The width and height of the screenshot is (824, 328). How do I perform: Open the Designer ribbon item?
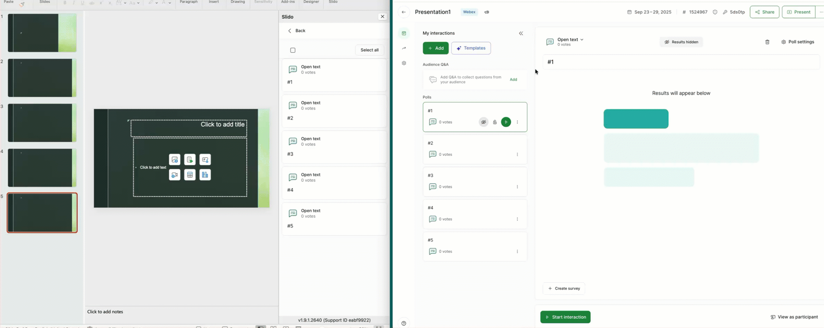311,2
